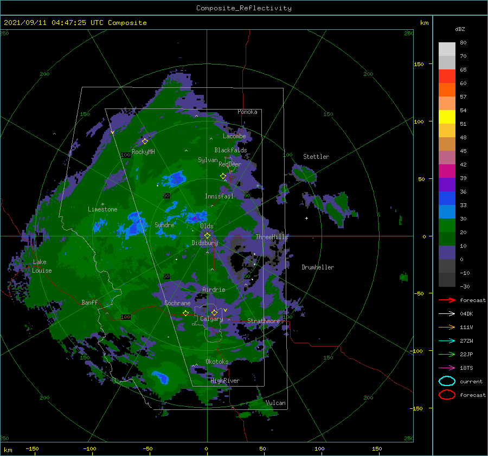This screenshot has height=456, width=488.
Task: Click the red forecast arrow in legend
Action: click(x=447, y=300)
